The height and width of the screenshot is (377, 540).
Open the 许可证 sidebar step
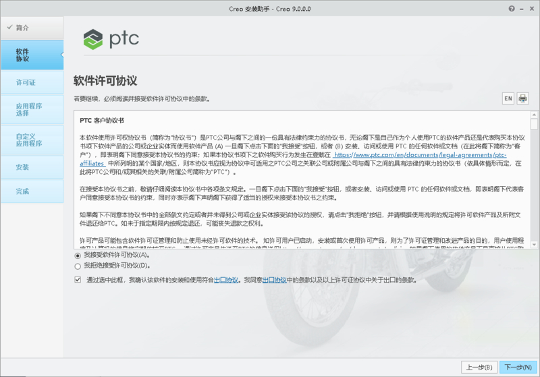(32, 82)
